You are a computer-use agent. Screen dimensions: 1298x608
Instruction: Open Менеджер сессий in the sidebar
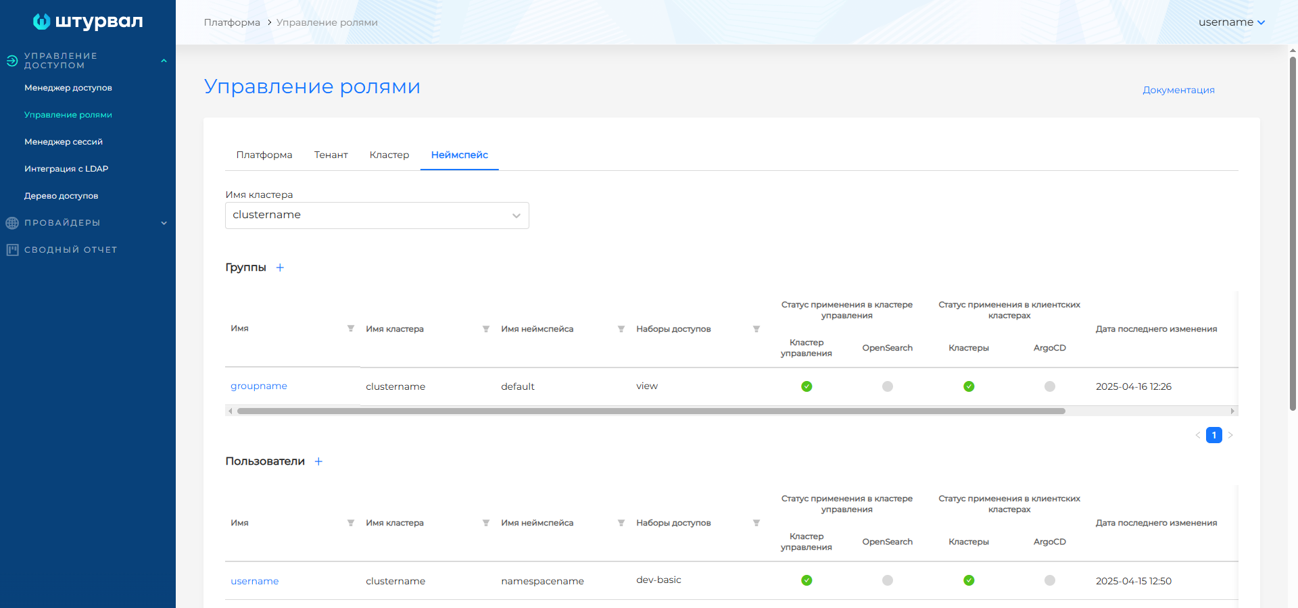pyautogui.click(x=64, y=142)
